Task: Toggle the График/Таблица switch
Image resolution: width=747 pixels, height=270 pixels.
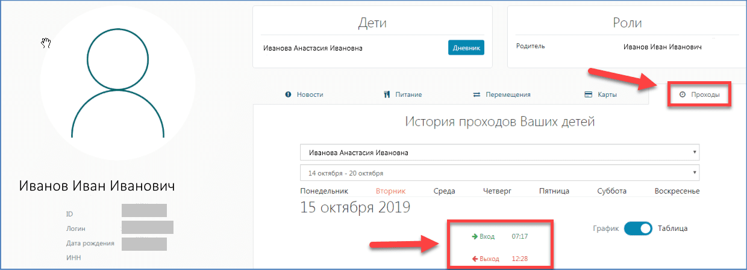Action: pos(638,229)
